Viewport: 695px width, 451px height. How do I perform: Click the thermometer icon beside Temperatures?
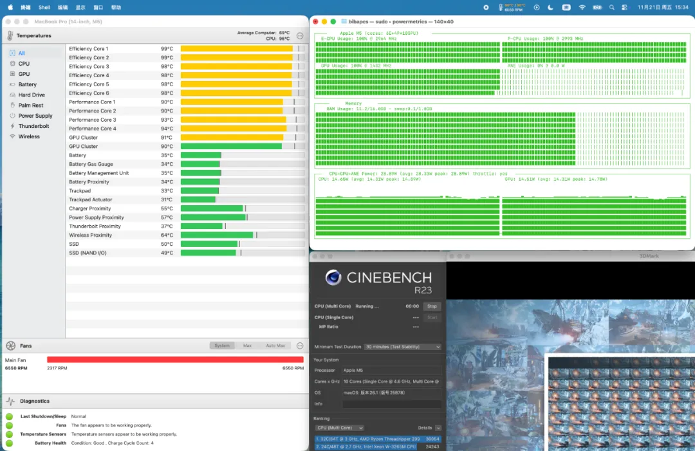tap(10, 35)
